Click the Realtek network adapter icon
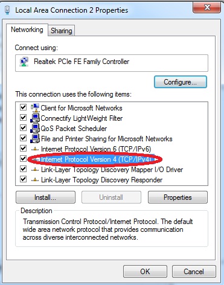This screenshot has width=224, height=285. click(x=24, y=62)
